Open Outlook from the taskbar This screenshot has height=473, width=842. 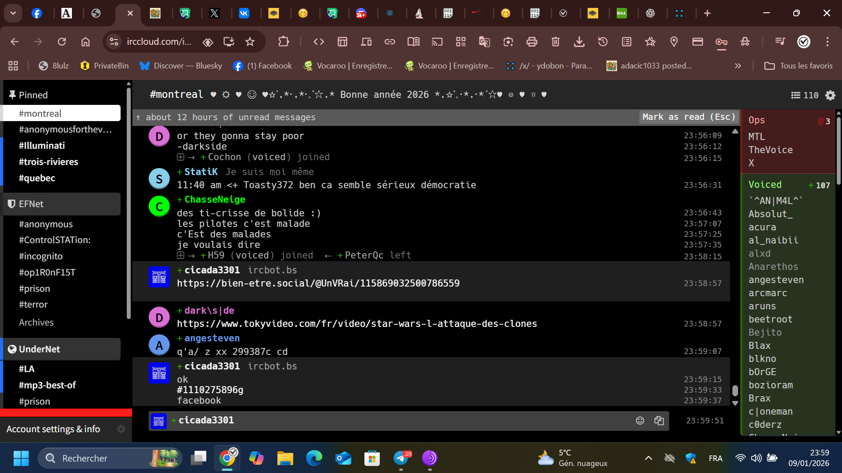tap(343, 458)
